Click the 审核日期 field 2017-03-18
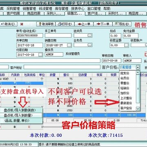The height and width of the screenshot is (147, 147). [x=111, y=60]
